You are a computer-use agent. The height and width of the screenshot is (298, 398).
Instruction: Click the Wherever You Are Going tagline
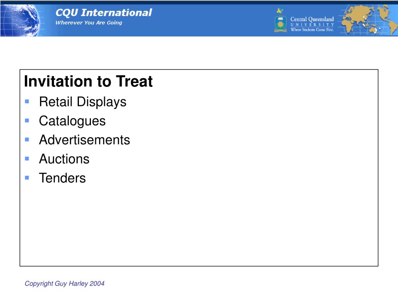click(x=89, y=23)
